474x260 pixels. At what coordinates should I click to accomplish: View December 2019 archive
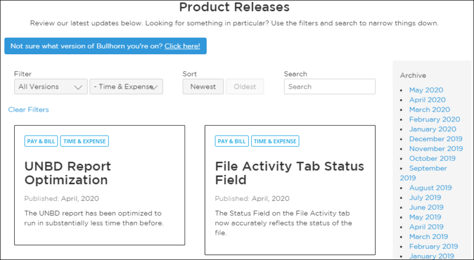click(x=436, y=139)
